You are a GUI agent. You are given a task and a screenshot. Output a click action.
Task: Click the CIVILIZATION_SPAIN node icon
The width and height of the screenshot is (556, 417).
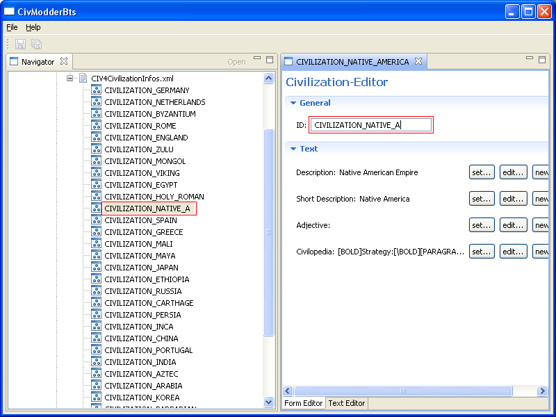tap(96, 220)
